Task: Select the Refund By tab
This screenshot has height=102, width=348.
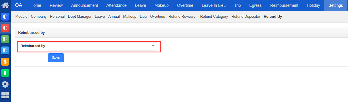Action: (x=273, y=17)
